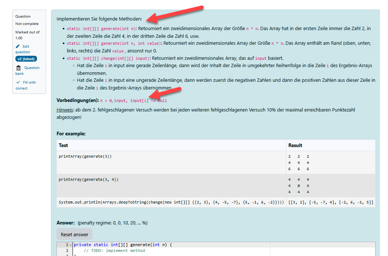Click the Question bank building icon
The width and height of the screenshot is (388, 256).
[18, 68]
